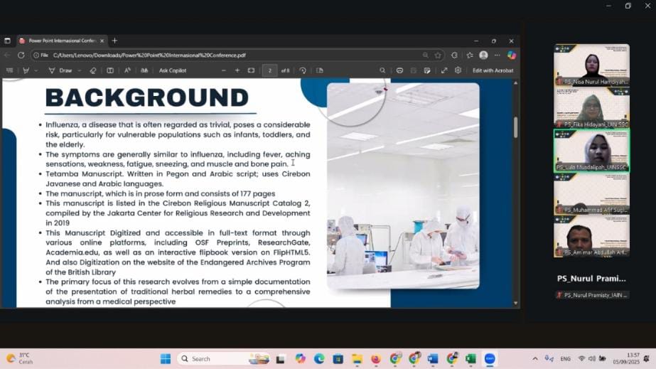Click the zoom magnifier in address bar
The height and width of the screenshot is (369, 656).
(x=426, y=55)
